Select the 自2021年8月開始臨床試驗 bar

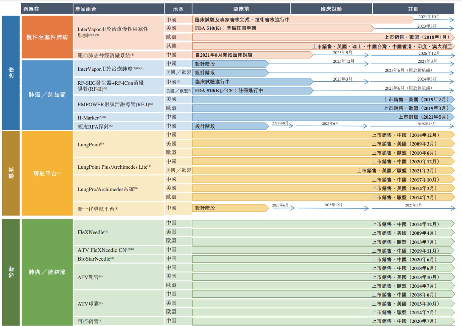[x=252, y=55]
